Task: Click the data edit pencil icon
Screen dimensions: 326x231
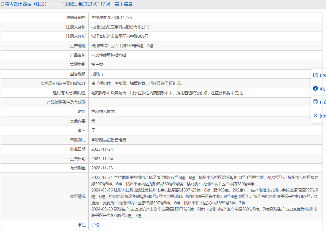Action: click(315, 75)
